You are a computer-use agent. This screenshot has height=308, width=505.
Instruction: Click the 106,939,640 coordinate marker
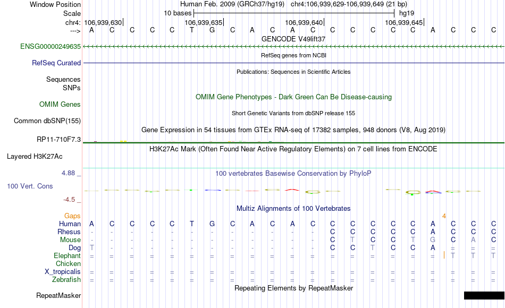[x=304, y=22]
